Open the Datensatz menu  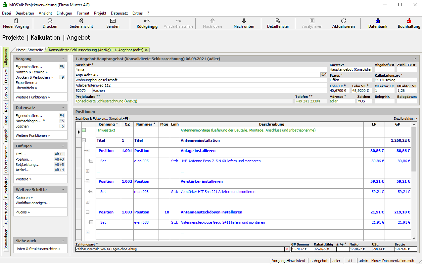click(x=119, y=13)
